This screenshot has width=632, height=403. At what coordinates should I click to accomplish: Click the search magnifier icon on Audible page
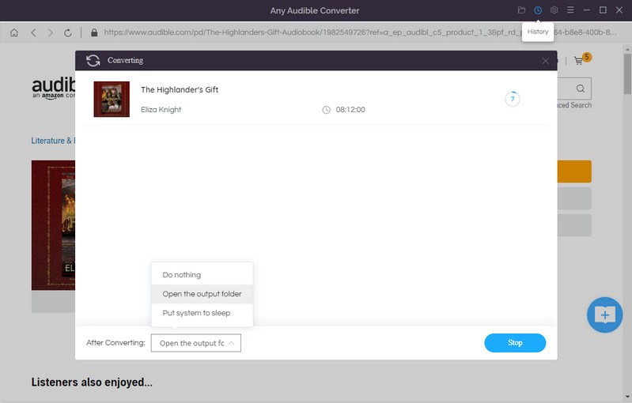[581, 89]
